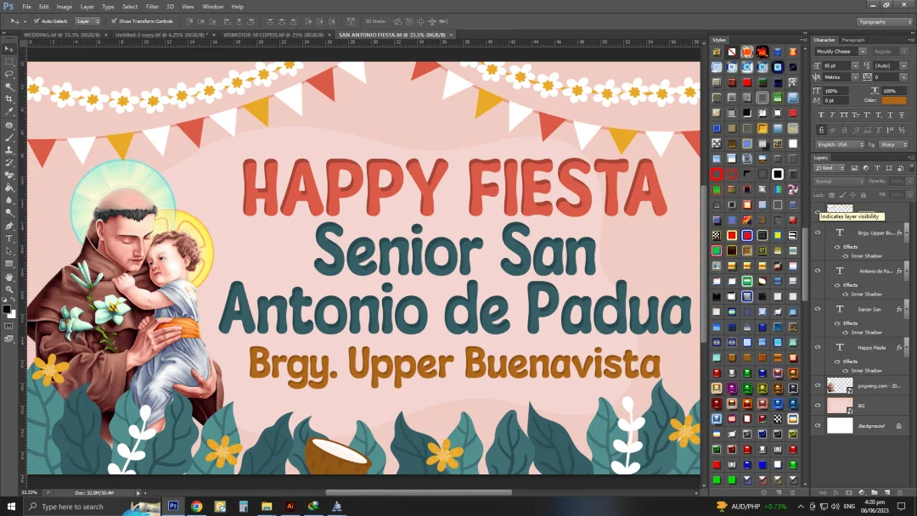This screenshot has width=917, height=516.
Task: Hide the Happy Fiesta text layer
Action: [x=818, y=347]
